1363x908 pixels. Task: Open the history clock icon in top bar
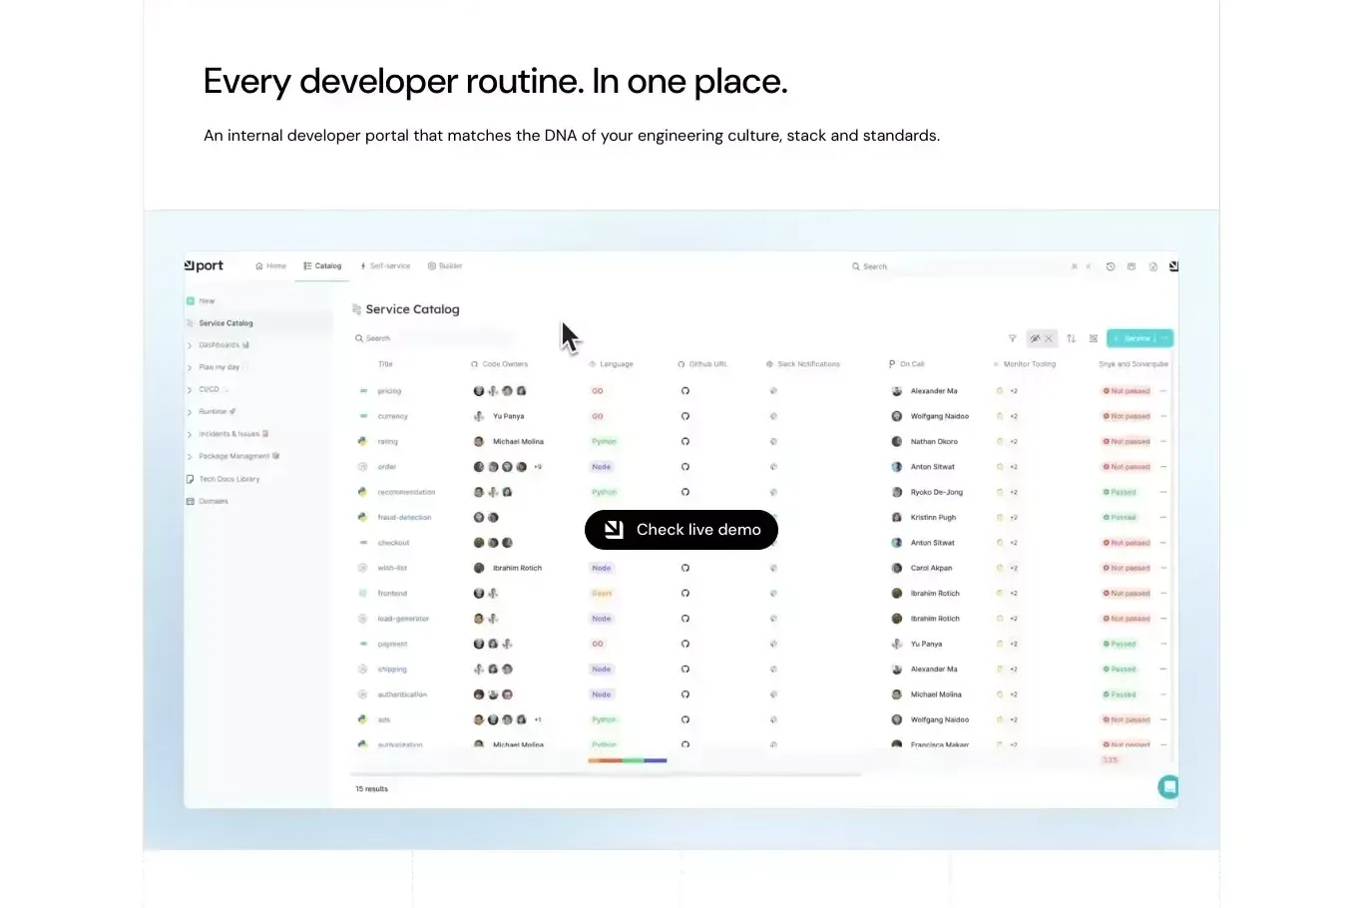point(1111,266)
